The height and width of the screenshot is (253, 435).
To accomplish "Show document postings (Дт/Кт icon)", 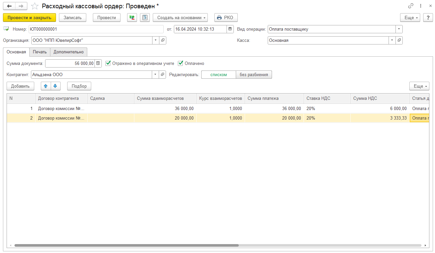I will [132, 17].
